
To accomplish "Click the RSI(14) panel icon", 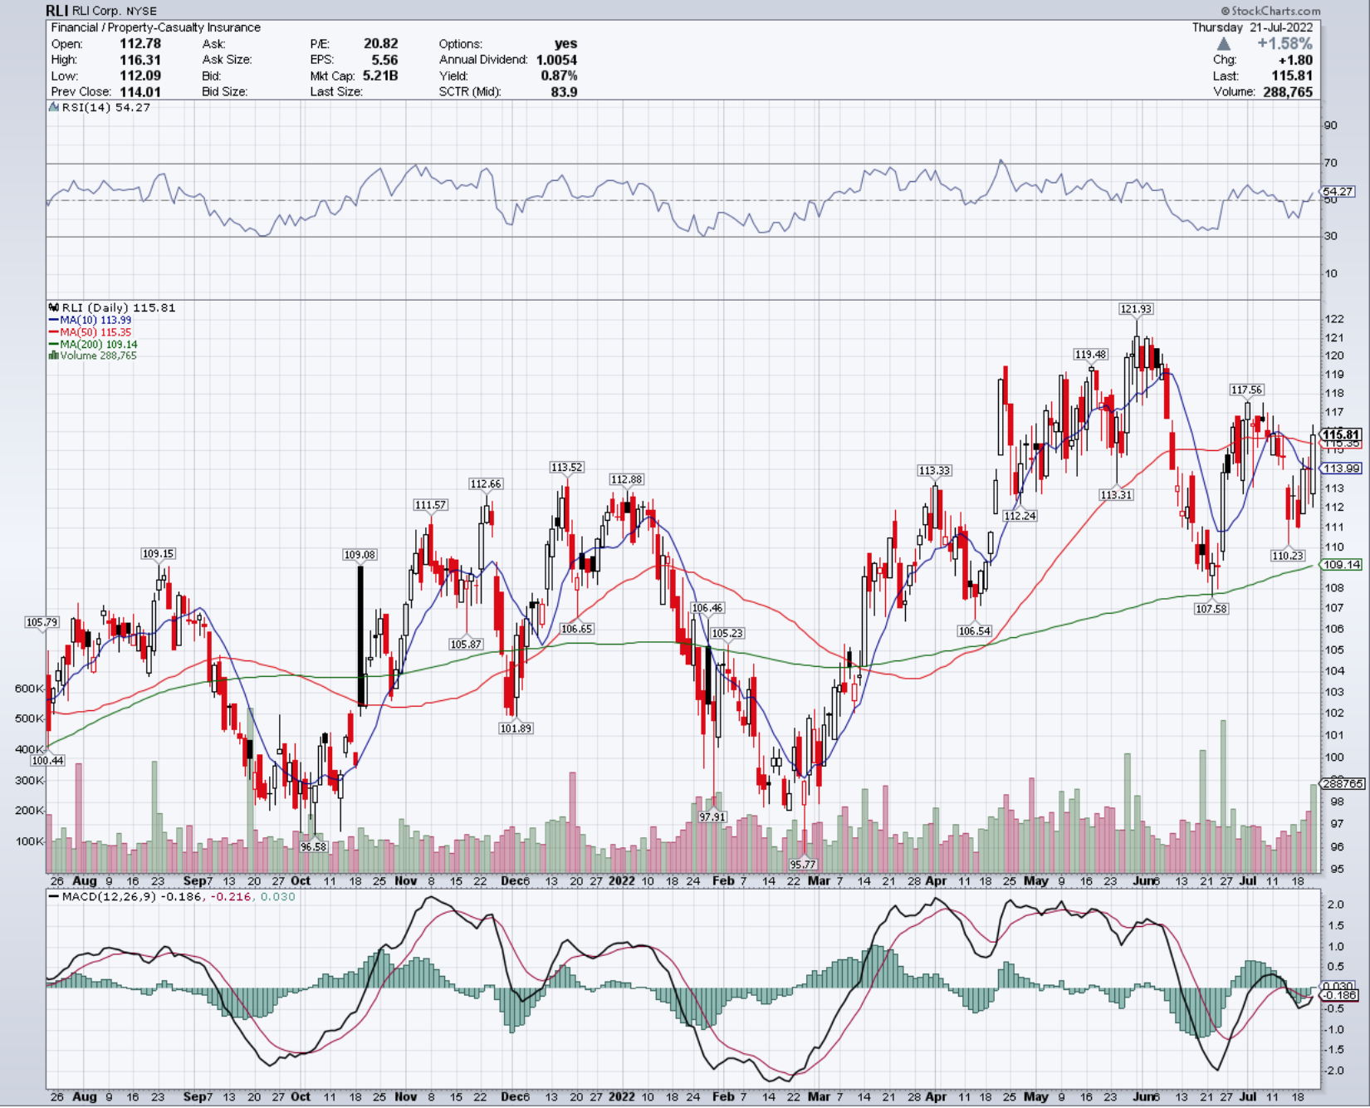I will (x=53, y=107).
